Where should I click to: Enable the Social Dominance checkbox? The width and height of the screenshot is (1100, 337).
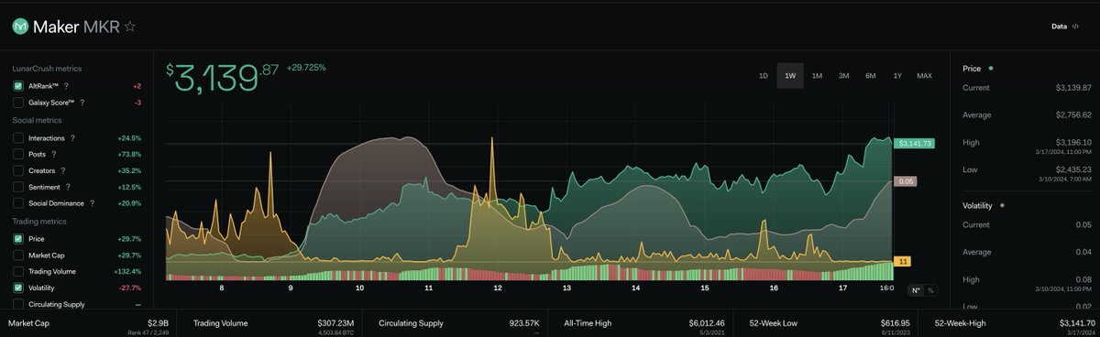[18, 204]
